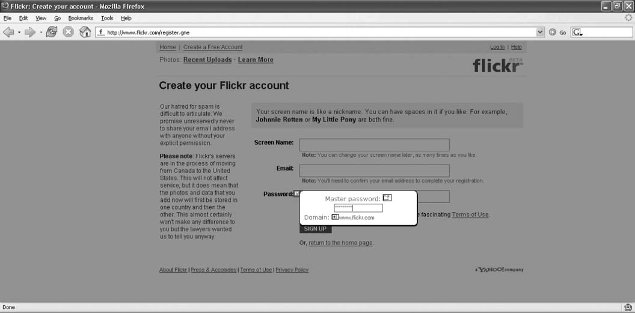Click the SIGN UP button
635x313 pixels.
(x=316, y=229)
